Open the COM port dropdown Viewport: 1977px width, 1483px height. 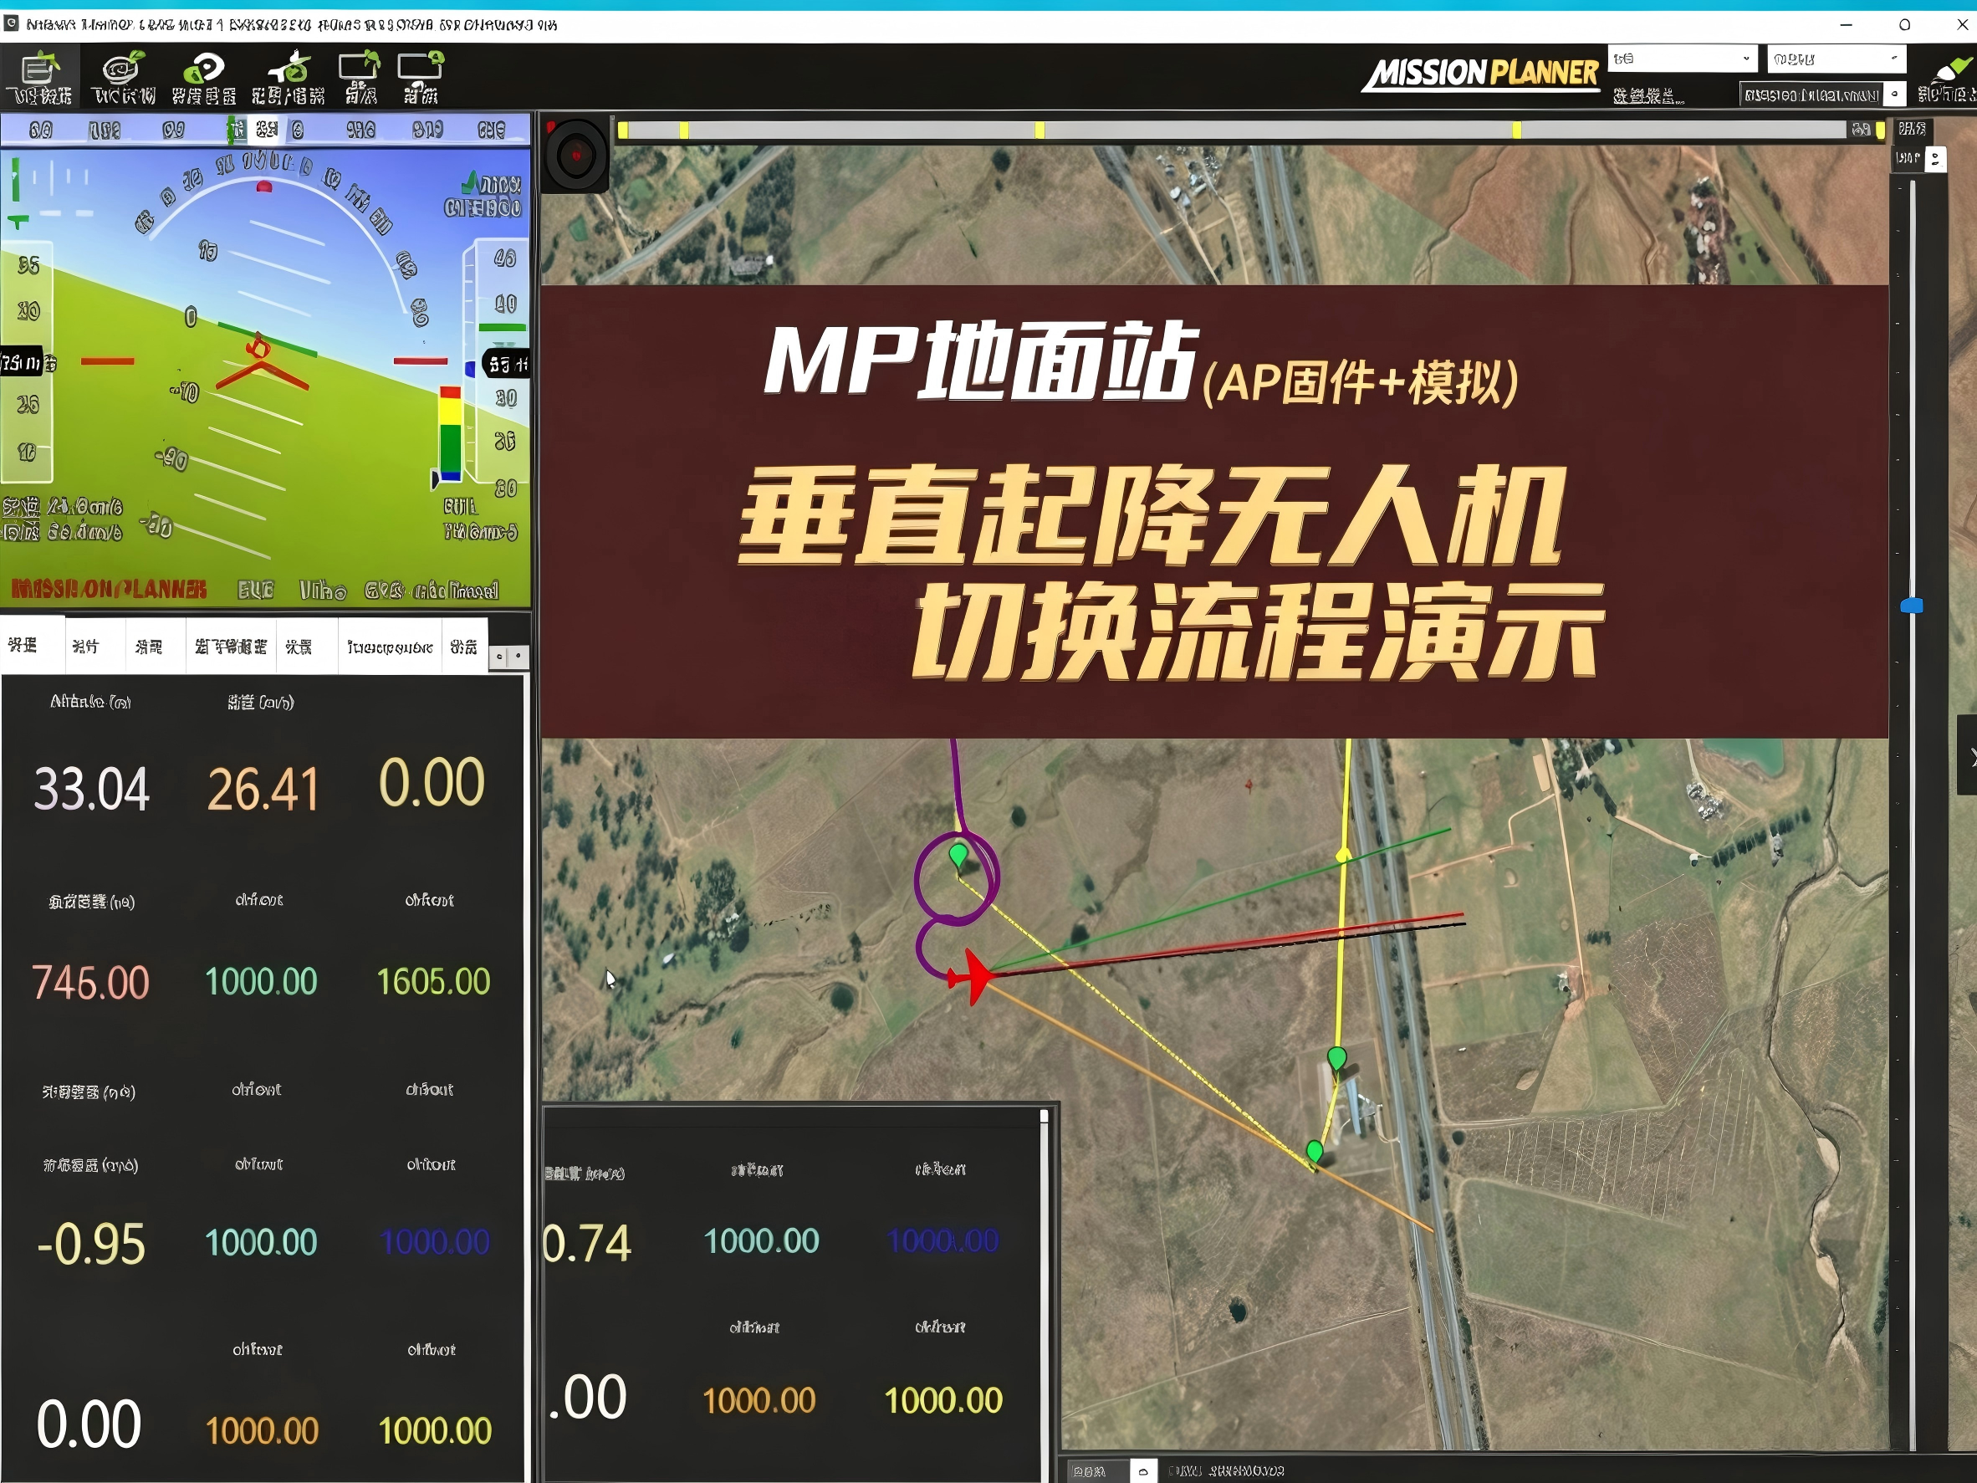1682,58
